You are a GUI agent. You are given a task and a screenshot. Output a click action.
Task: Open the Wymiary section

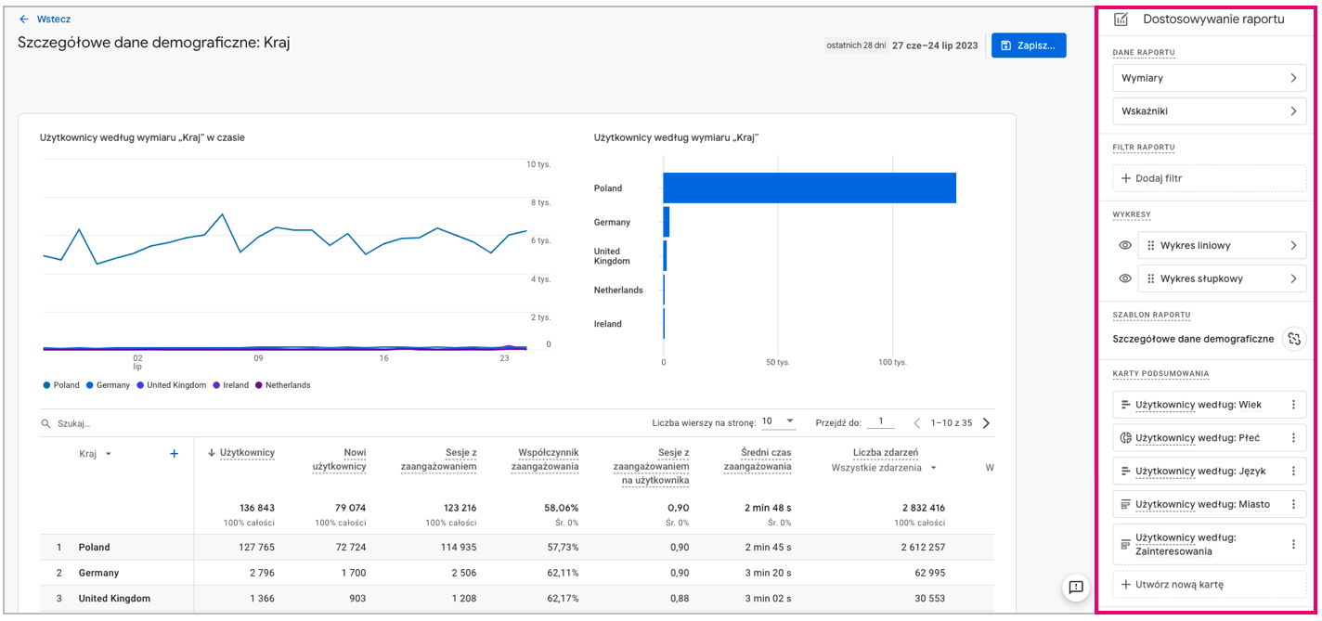point(1209,78)
